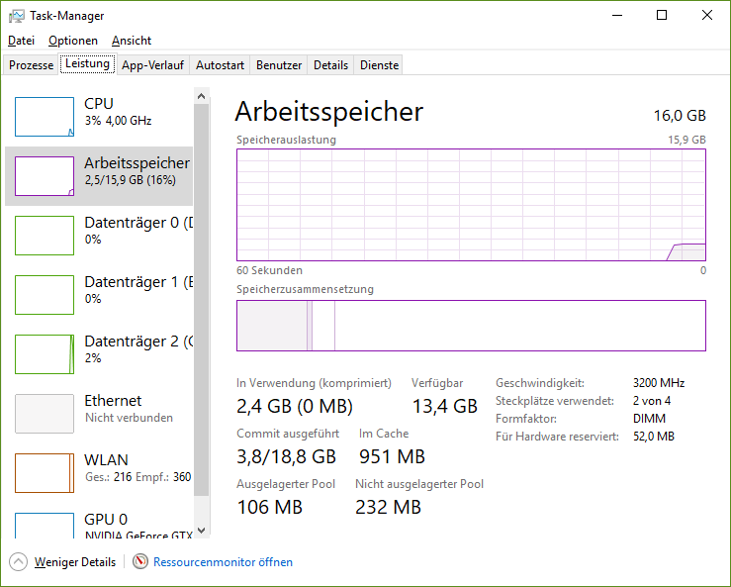This screenshot has width=731, height=587.
Task: Select the GPU 0 graph thumbnail
Action: (45, 526)
